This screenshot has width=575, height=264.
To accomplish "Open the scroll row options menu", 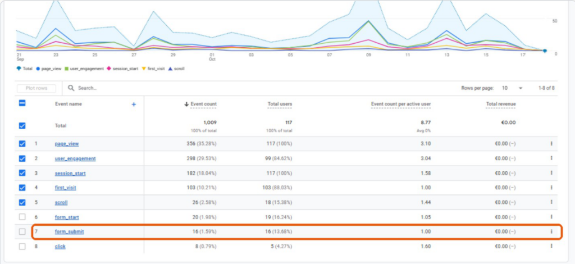I will (551, 202).
